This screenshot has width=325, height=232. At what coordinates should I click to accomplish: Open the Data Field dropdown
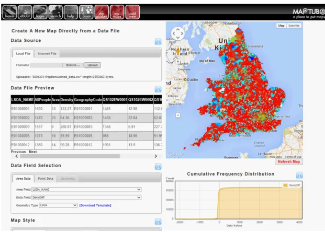coord(86,198)
